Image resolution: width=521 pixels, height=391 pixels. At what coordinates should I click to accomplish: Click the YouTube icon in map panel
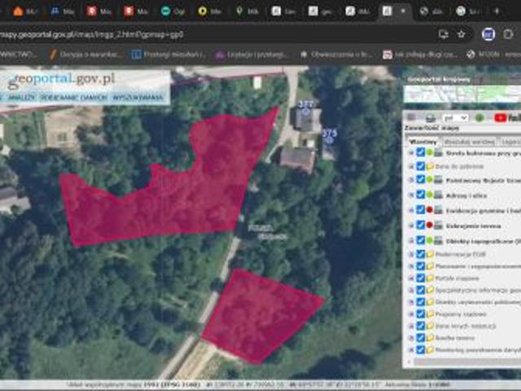[499, 117]
